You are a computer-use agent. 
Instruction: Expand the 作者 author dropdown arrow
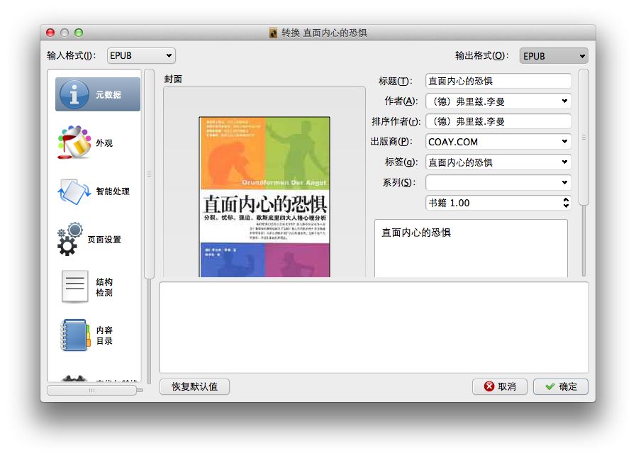point(564,101)
